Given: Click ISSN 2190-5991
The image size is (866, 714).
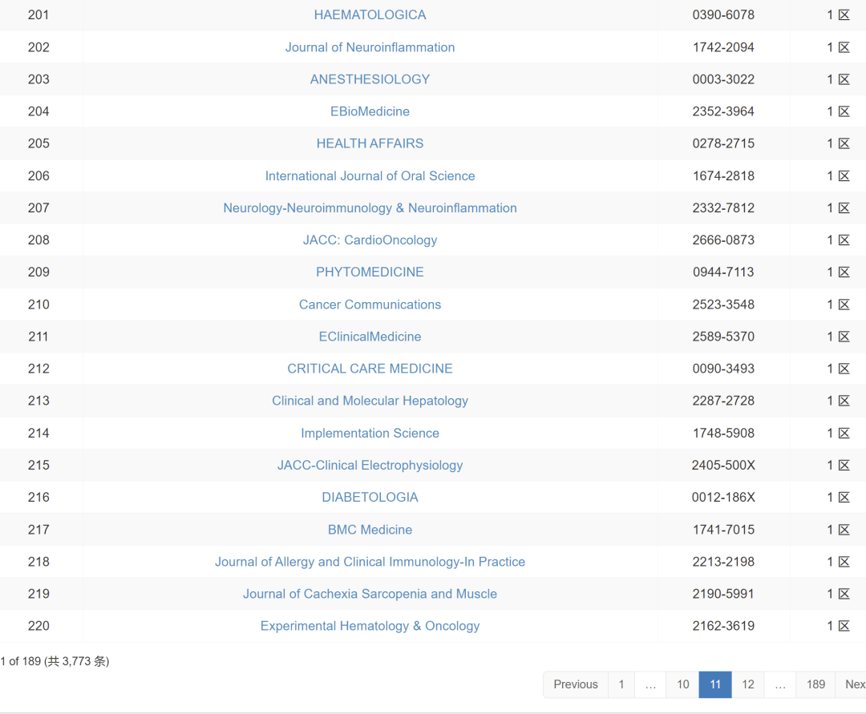Looking at the screenshot, I should tap(723, 594).
